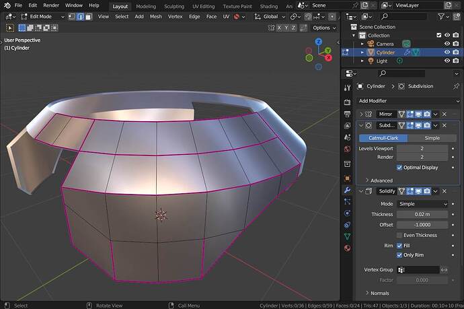The height and width of the screenshot is (309, 464).
Task: Switch to edge select mode
Action: coord(80,17)
